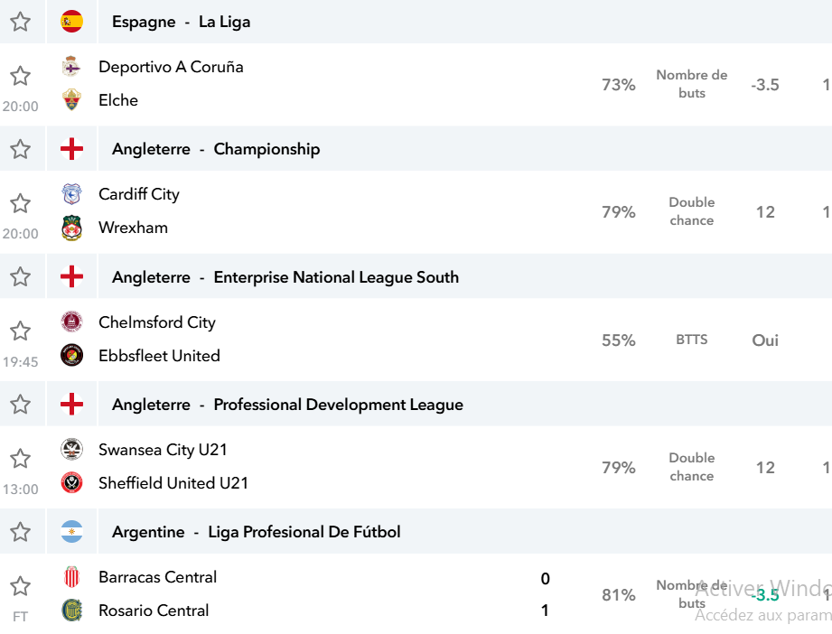
Task: Click the Cardiff City club crest
Action: [71, 193]
